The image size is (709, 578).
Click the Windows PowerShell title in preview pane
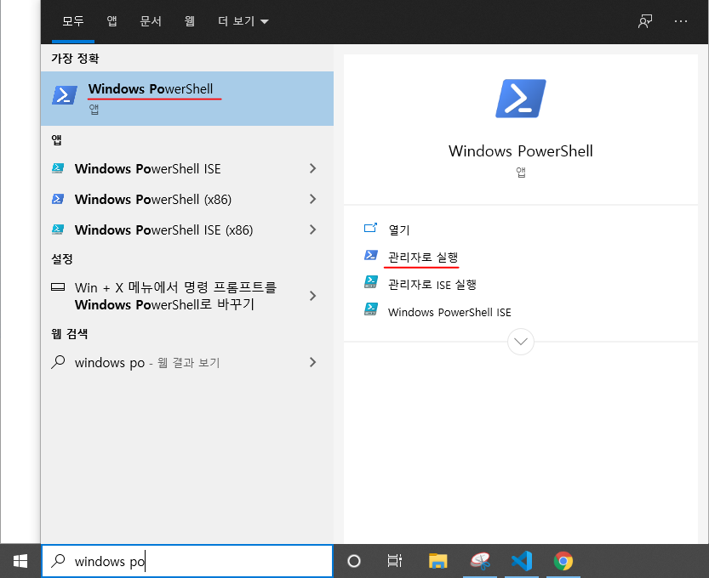[521, 150]
